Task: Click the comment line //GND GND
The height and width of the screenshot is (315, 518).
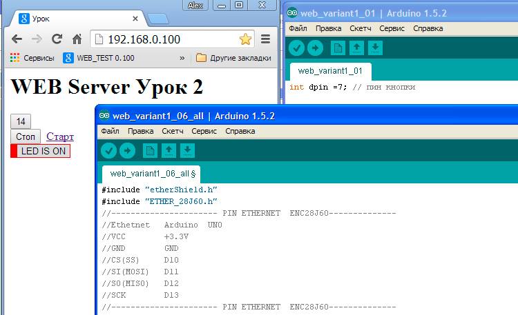Action: click(x=140, y=248)
